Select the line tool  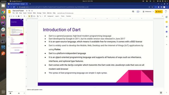click(40, 16)
